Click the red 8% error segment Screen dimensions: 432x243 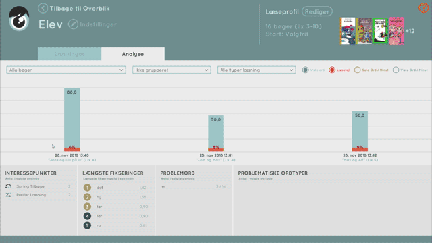[x=216, y=150]
